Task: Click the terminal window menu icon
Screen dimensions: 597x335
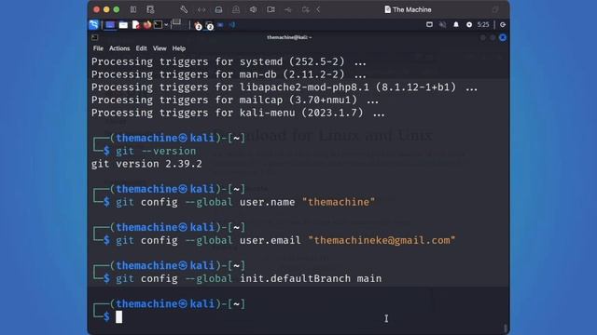Action: 95,37
